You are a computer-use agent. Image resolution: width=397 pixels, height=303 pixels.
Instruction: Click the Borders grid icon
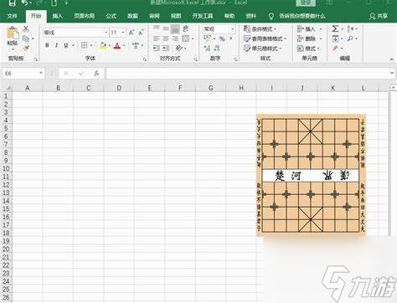pos(84,45)
